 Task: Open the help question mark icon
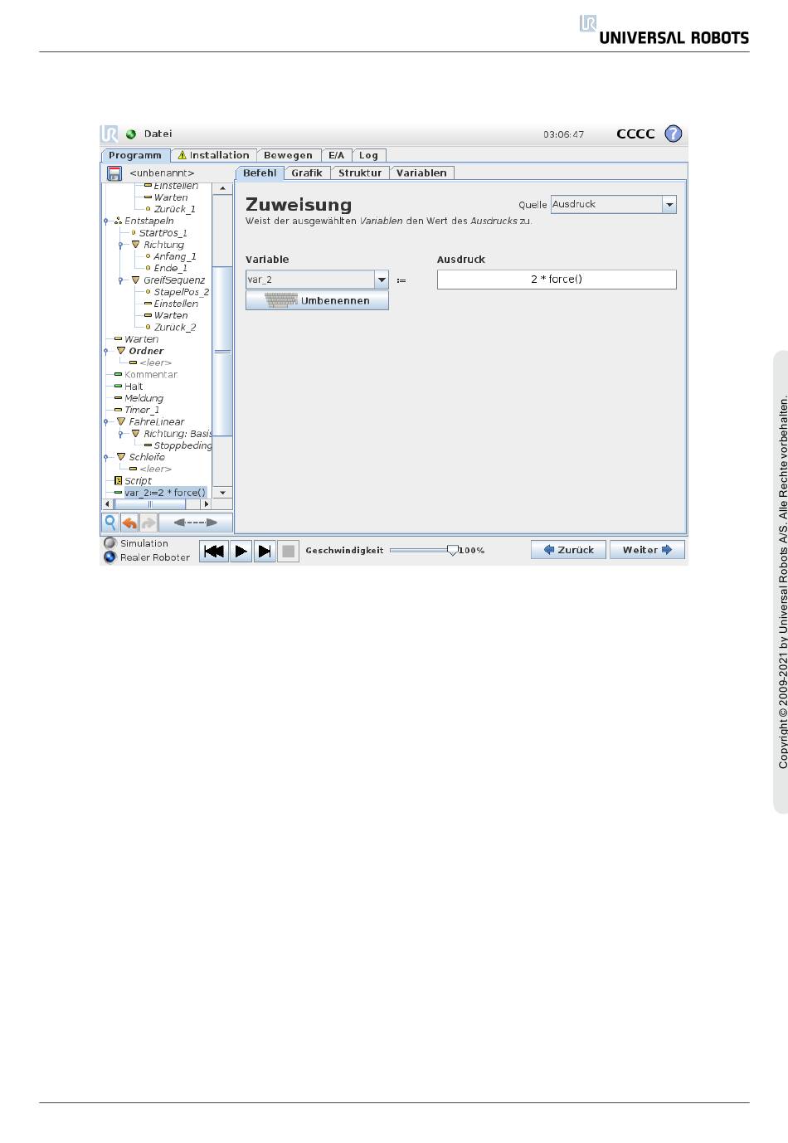[674, 134]
